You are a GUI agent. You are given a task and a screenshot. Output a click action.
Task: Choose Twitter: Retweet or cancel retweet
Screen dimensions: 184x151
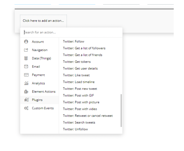(88, 116)
